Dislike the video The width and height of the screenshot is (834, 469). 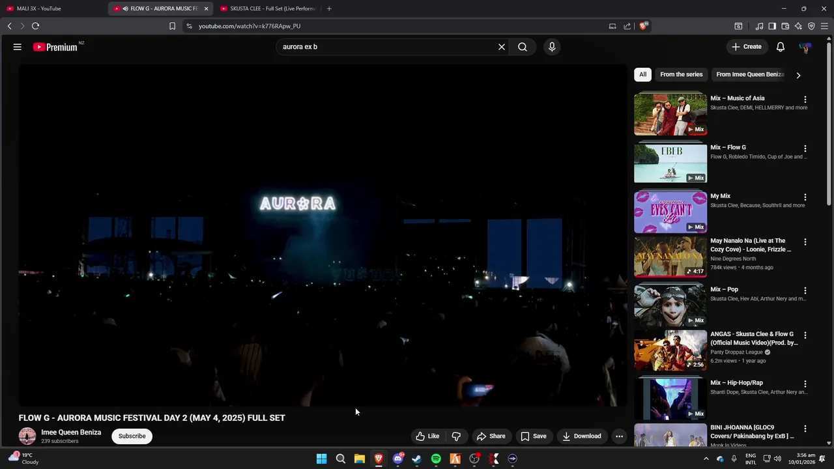[457, 436]
